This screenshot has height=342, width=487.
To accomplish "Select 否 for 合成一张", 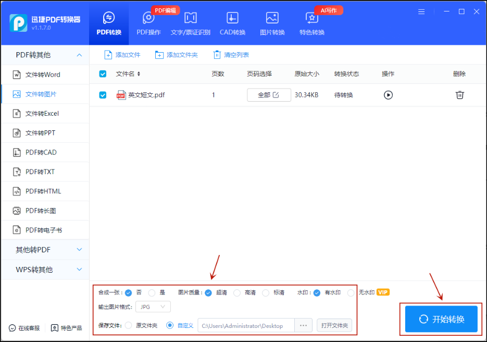I will (x=128, y=293).
